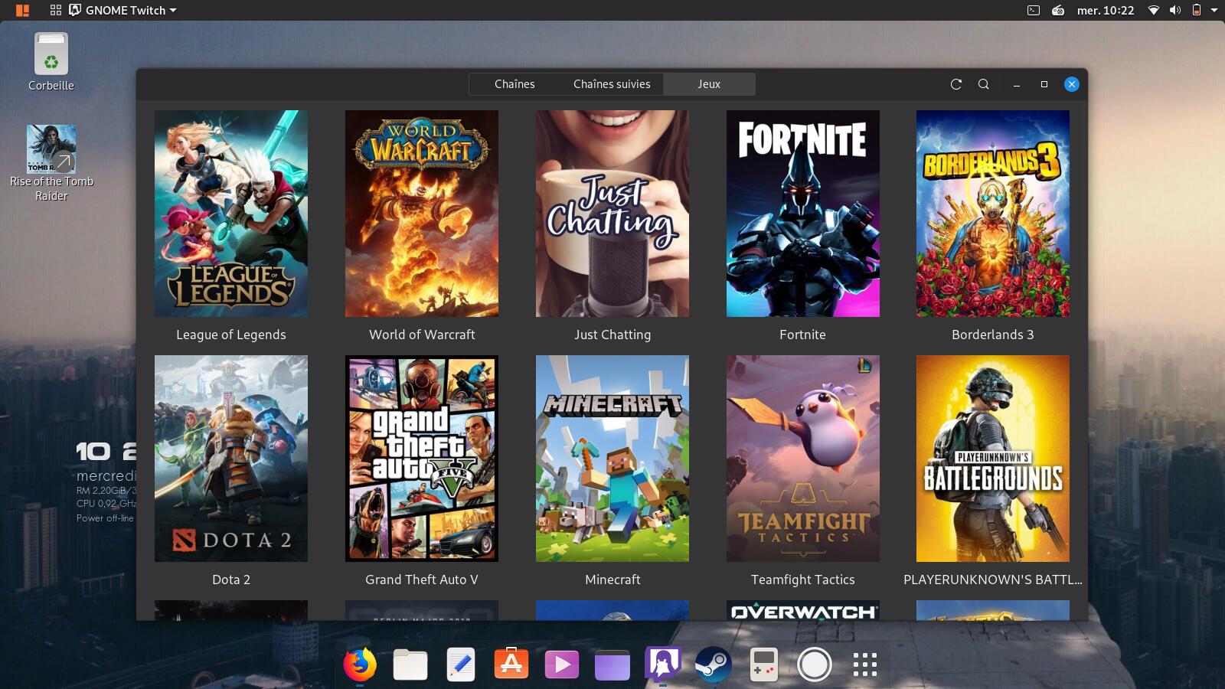Close the GNOME Twitch window
This screenshot has width=1225, height=689.
tap(1072, 84)
